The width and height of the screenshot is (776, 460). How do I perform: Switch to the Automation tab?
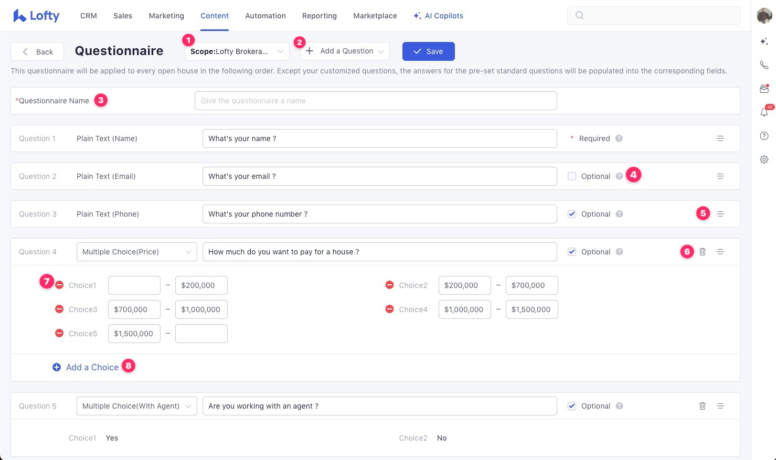(265, 16)
